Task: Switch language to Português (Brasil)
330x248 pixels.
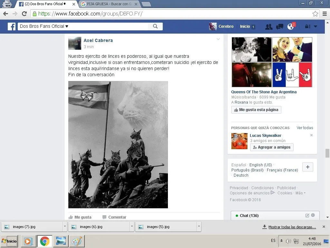Action: [247, 170]
